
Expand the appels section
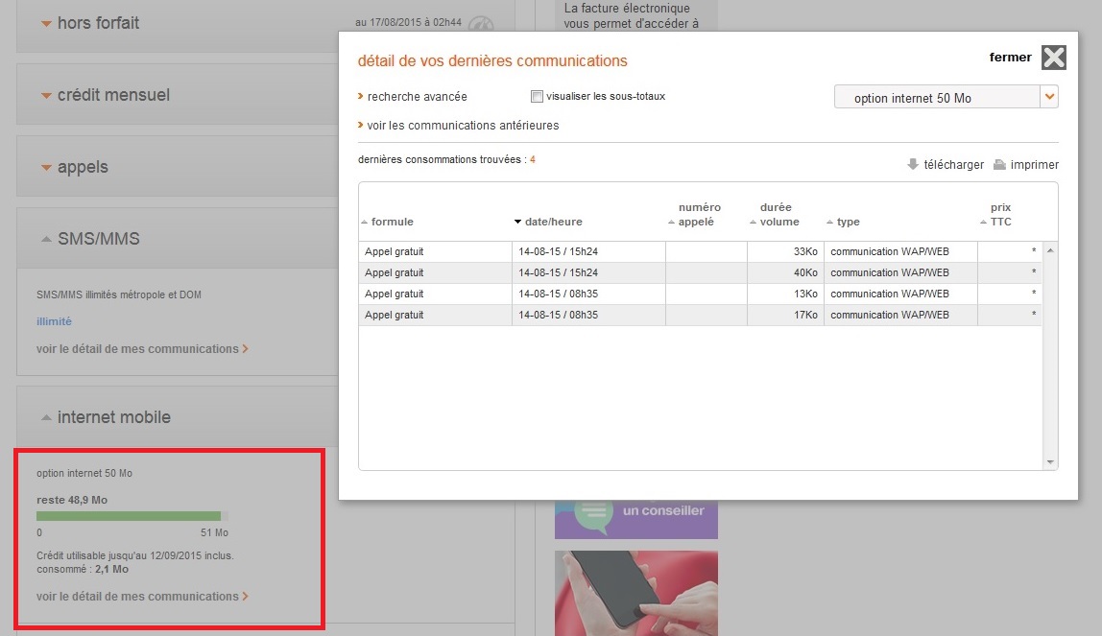[46, 167]
